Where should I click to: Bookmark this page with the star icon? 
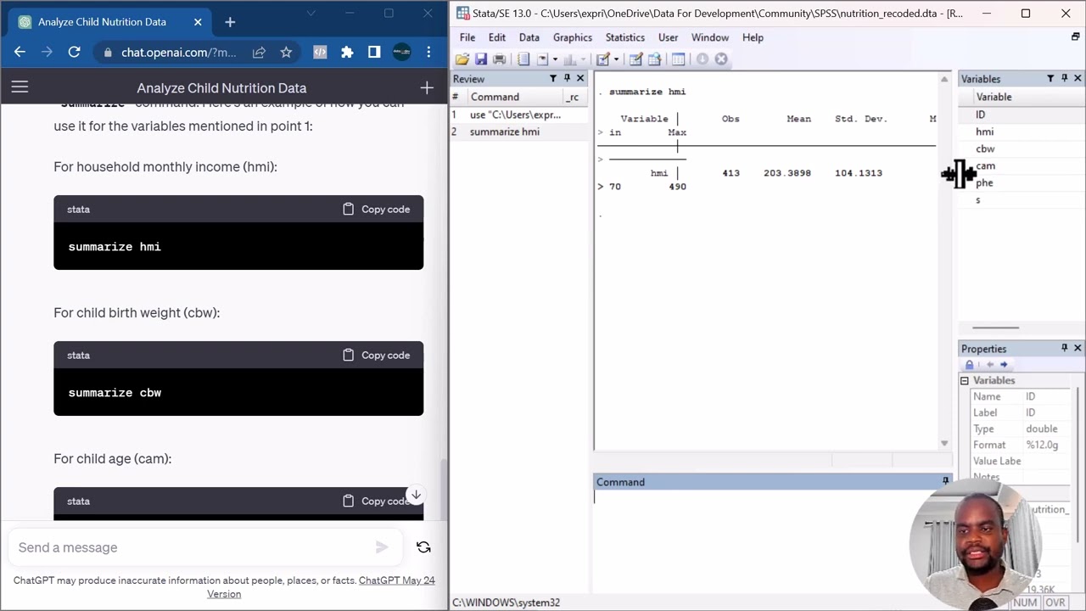(x=286, y=52)
